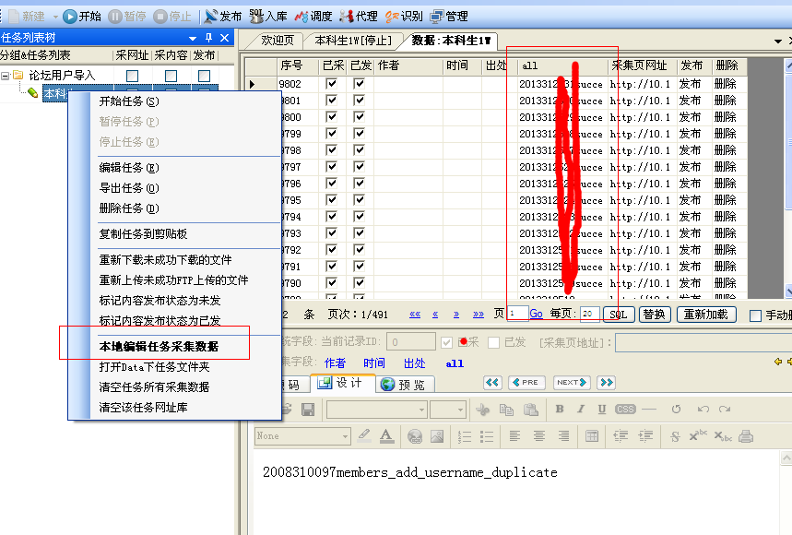Switch to the 欢迎页 tab
Screen dimensions: 792x535
(278, 41)
